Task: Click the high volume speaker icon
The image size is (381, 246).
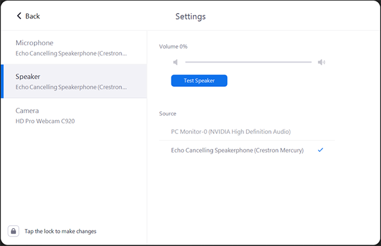Action: [x=321, y=62]
